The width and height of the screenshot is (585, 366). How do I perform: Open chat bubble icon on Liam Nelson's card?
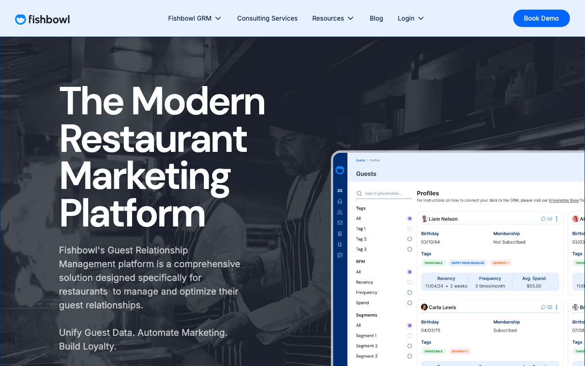543,219
